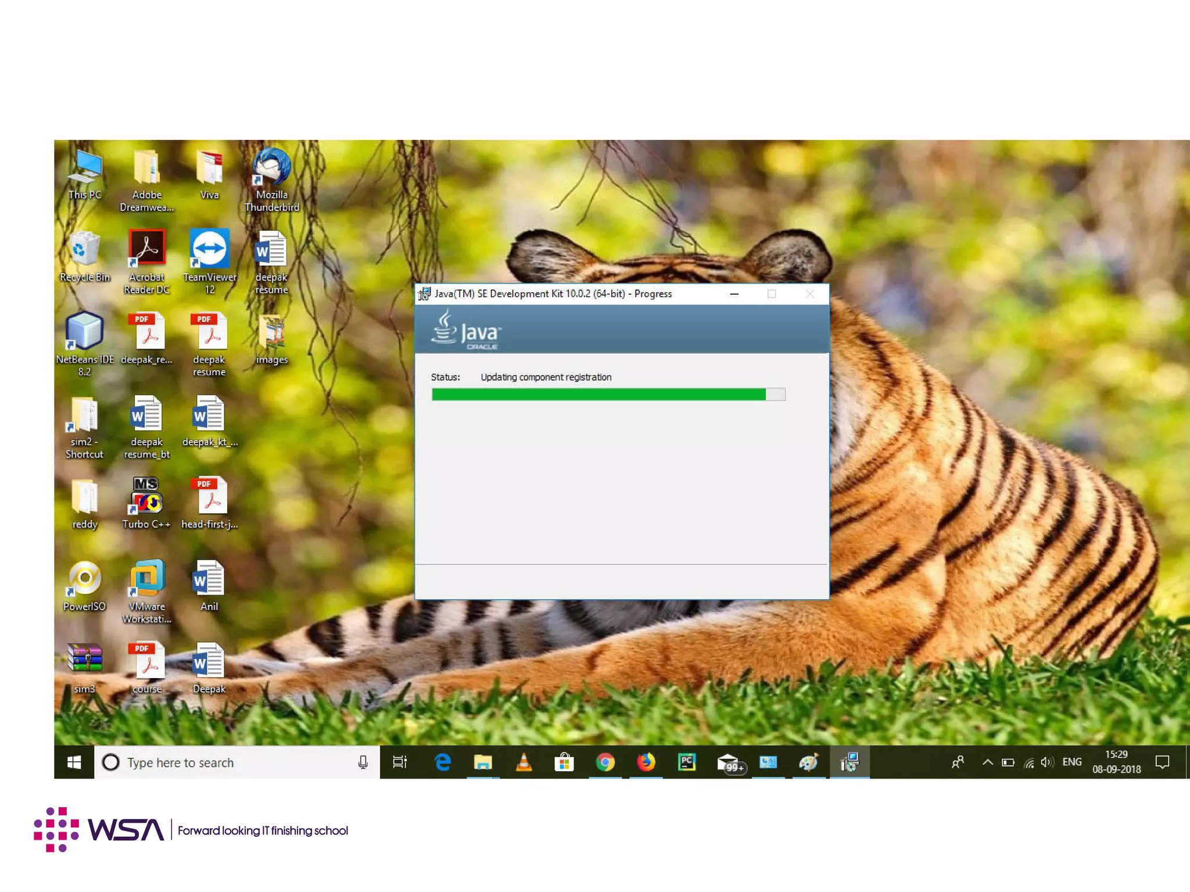Launch VLC media player from taskbar

524,762
